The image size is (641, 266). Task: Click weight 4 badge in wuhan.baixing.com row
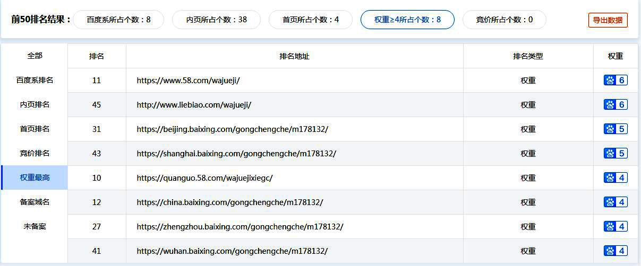(616, 251)
